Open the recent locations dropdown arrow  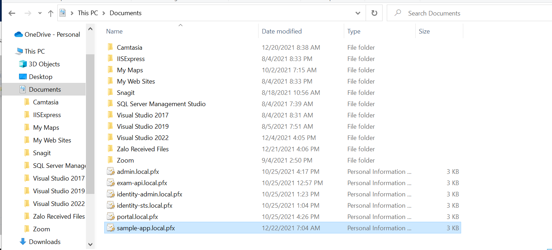pos(40,13)
